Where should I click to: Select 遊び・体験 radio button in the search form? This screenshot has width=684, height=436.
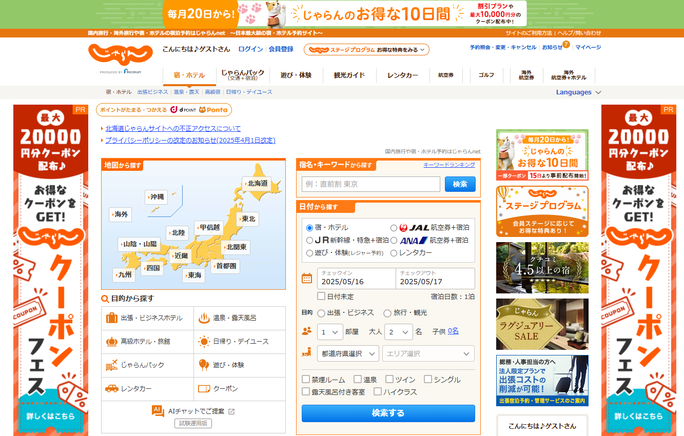pos(309,253)
